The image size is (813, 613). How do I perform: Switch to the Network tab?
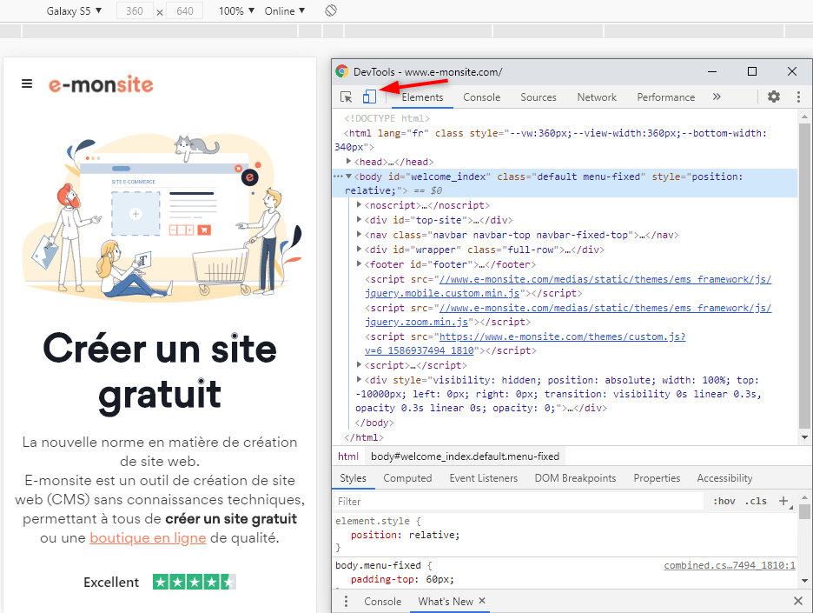coord(597,97)
